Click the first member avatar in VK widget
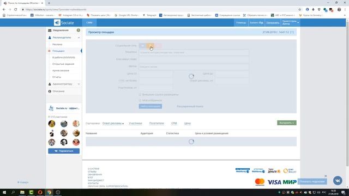Screen dimensions: 349x196 pyautogui.click(x=52, y=124)
